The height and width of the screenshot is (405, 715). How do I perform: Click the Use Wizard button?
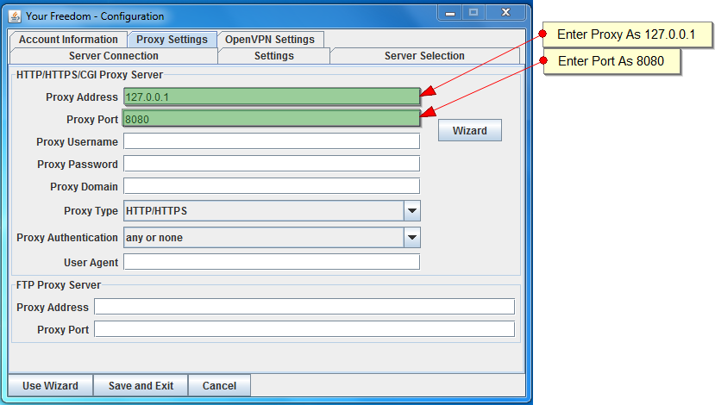point(51,385)
